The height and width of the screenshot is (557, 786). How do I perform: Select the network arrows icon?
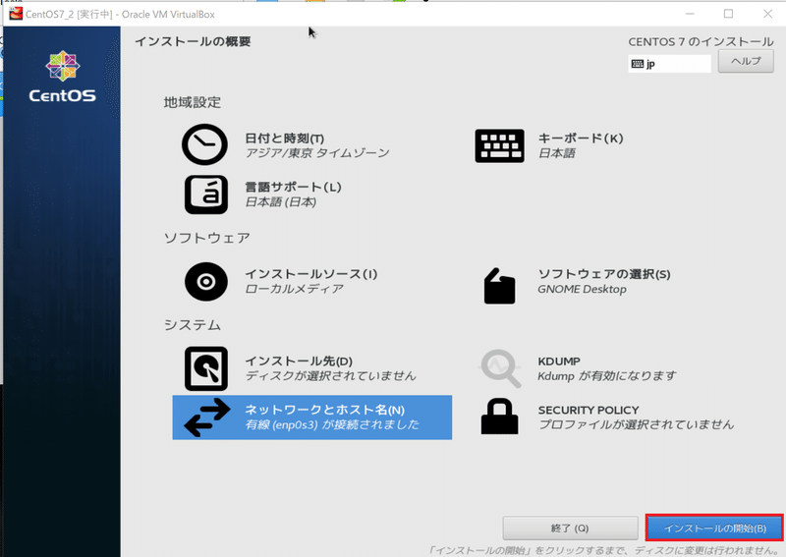tap(207, 418)
